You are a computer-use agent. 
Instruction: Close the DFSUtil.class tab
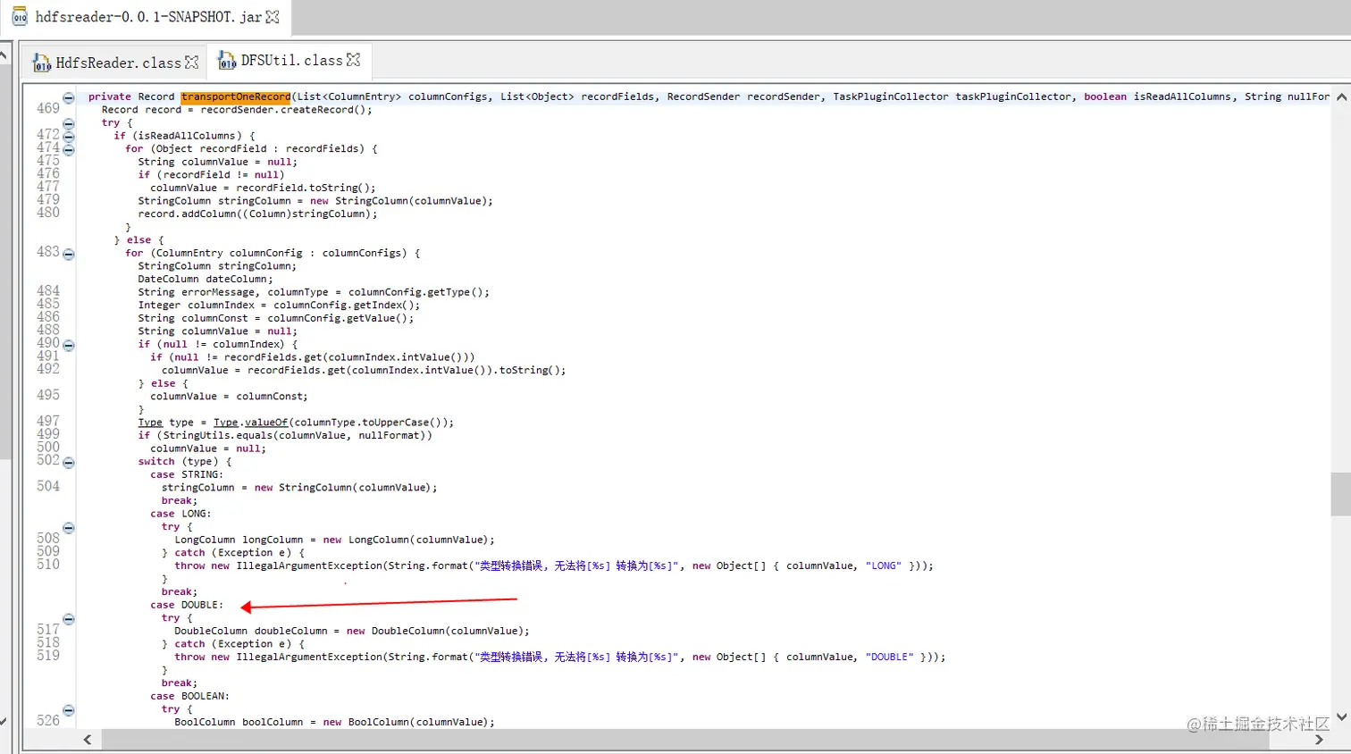pyautogui.click(x=353, y=60)
